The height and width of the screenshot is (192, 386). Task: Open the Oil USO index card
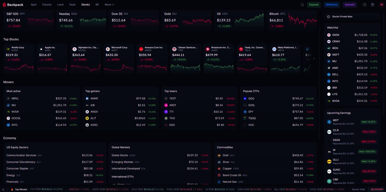[x=239, y=20]
